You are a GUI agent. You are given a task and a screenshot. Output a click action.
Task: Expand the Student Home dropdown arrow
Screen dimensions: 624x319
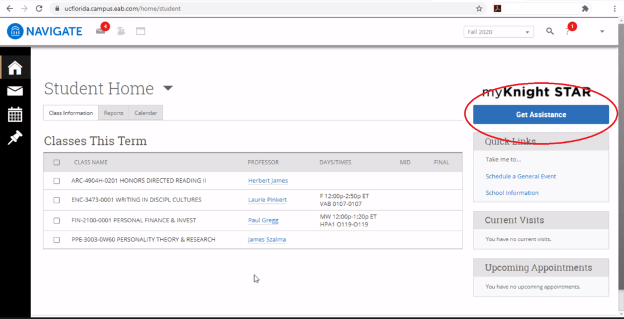pos(168,88)
